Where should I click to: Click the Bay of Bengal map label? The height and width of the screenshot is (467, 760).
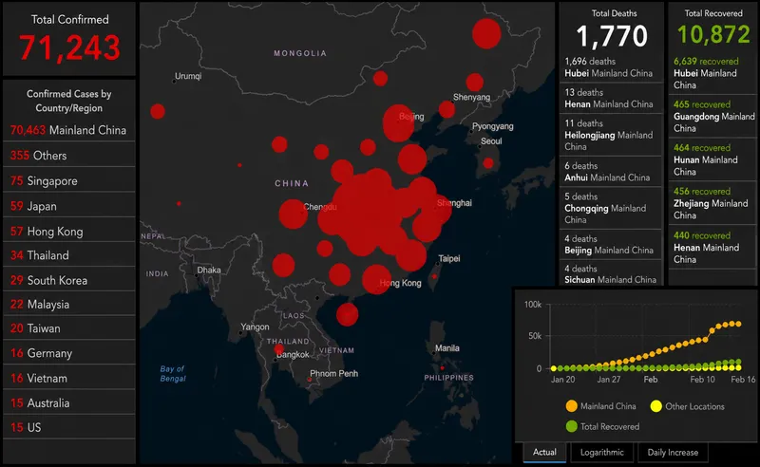173,373
